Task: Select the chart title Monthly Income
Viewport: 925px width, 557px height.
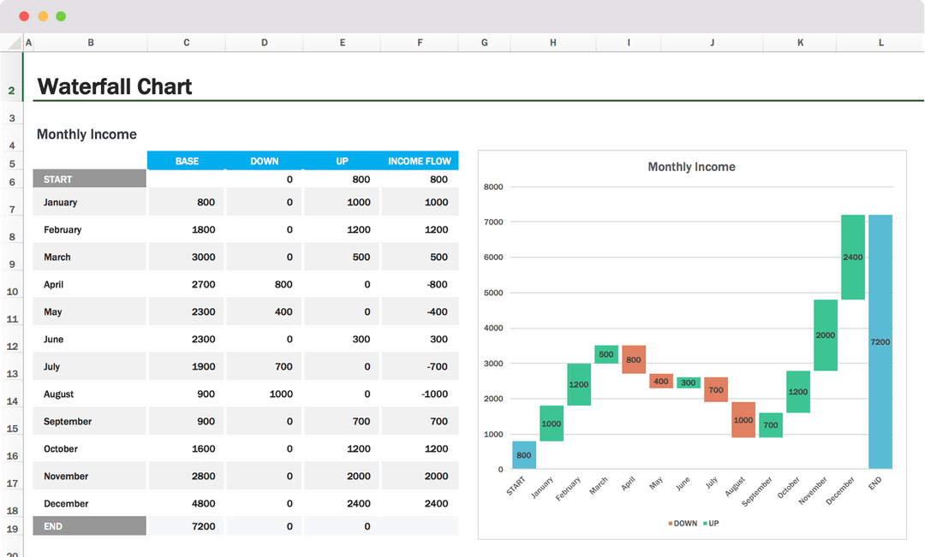Action: (691, 167)
